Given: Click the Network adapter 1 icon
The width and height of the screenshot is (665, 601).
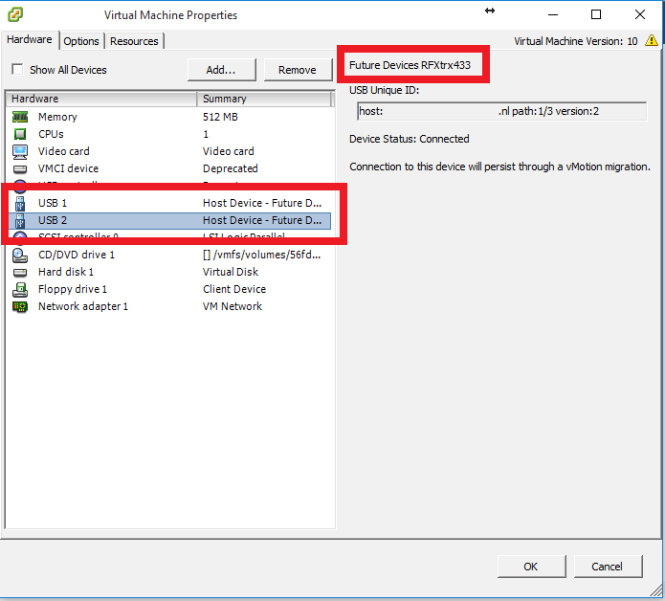Looking at the screenshot, I should 20,306.
